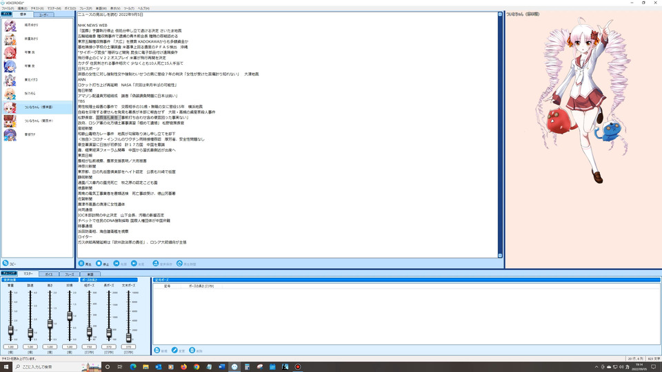Open the View (表示) menu
Viewport: 662px width, 372px height.
pos(115,8)
